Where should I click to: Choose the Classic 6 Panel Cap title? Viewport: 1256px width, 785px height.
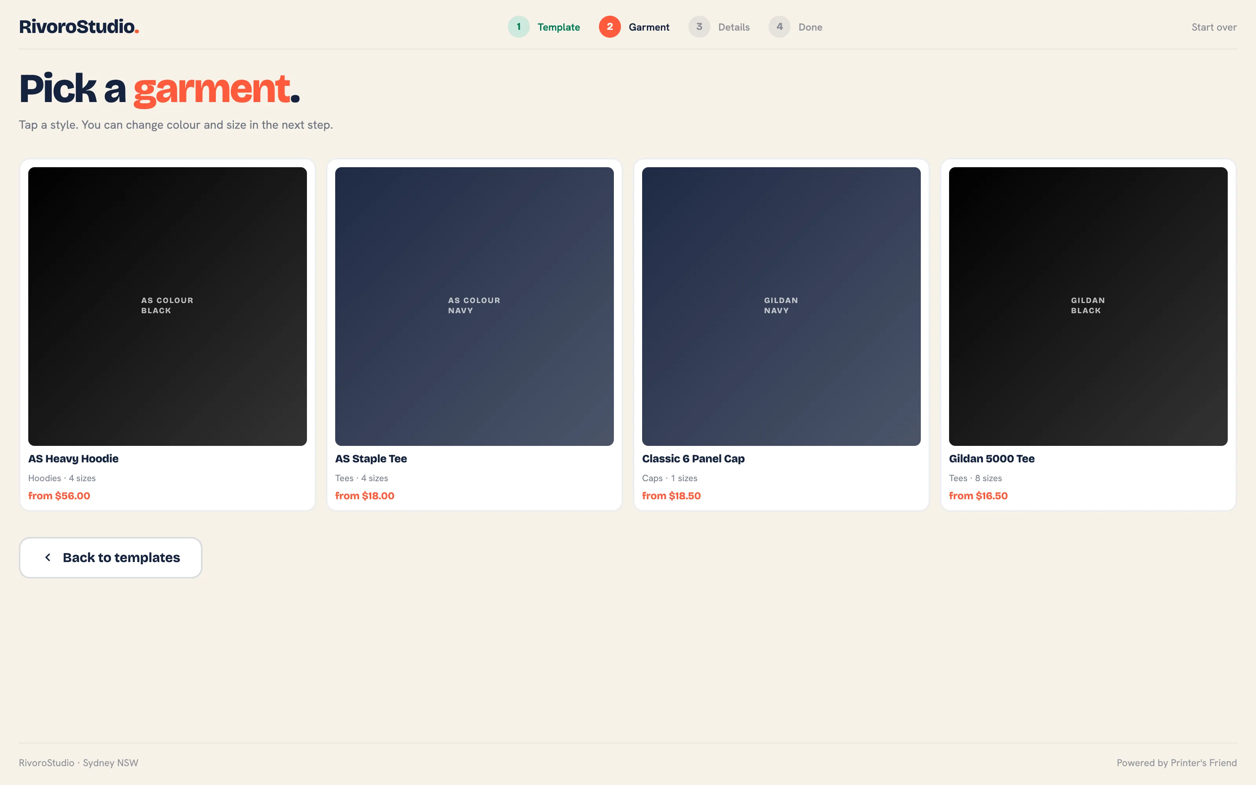pos(694,459)
